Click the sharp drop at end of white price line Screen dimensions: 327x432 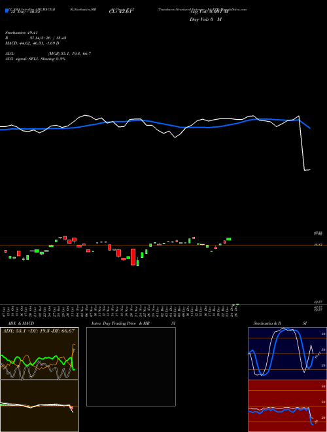tap(301, 143)
